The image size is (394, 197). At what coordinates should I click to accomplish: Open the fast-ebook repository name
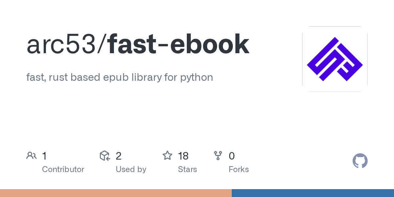point(179,45)
